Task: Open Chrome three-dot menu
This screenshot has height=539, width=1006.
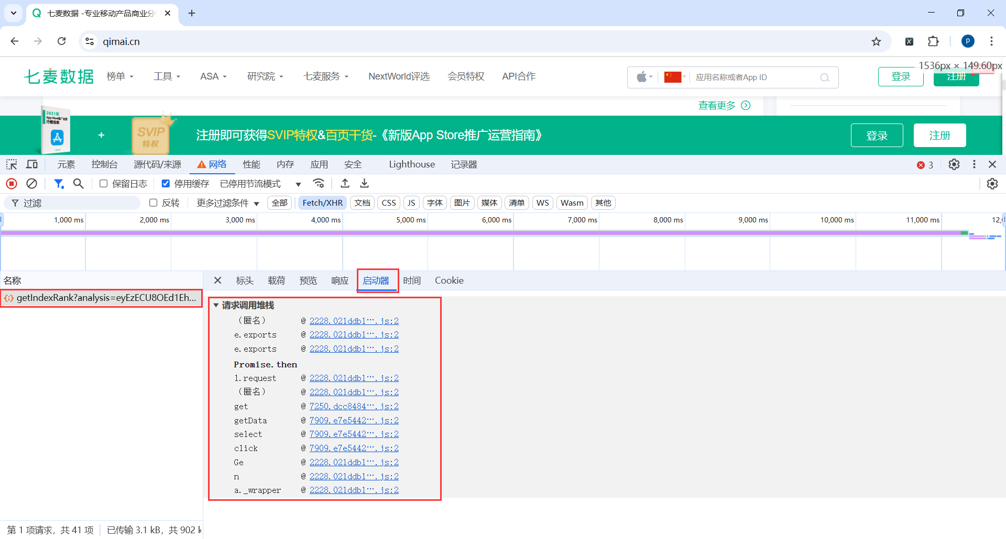Action: (x=991, y=41)
